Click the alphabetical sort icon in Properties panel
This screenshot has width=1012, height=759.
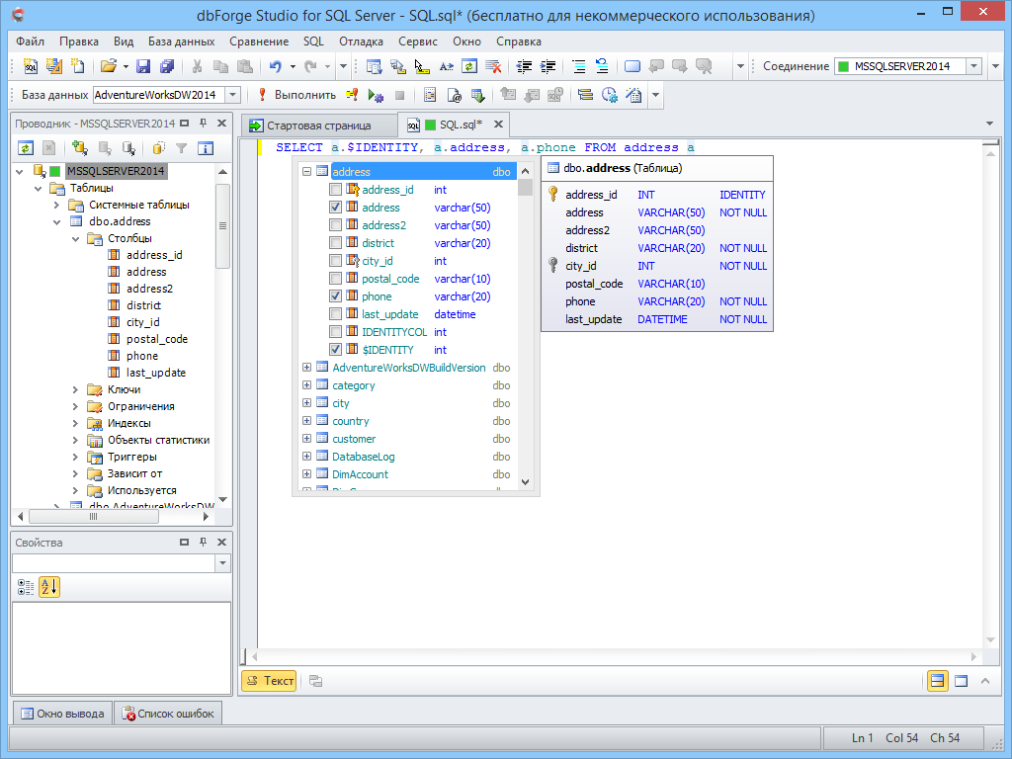(x=49, y=587)
